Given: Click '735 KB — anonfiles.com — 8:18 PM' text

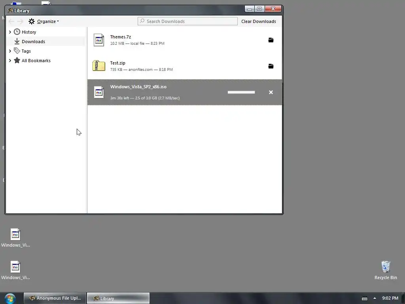Looking at the screenshot, I should click(x=141, y=70).
